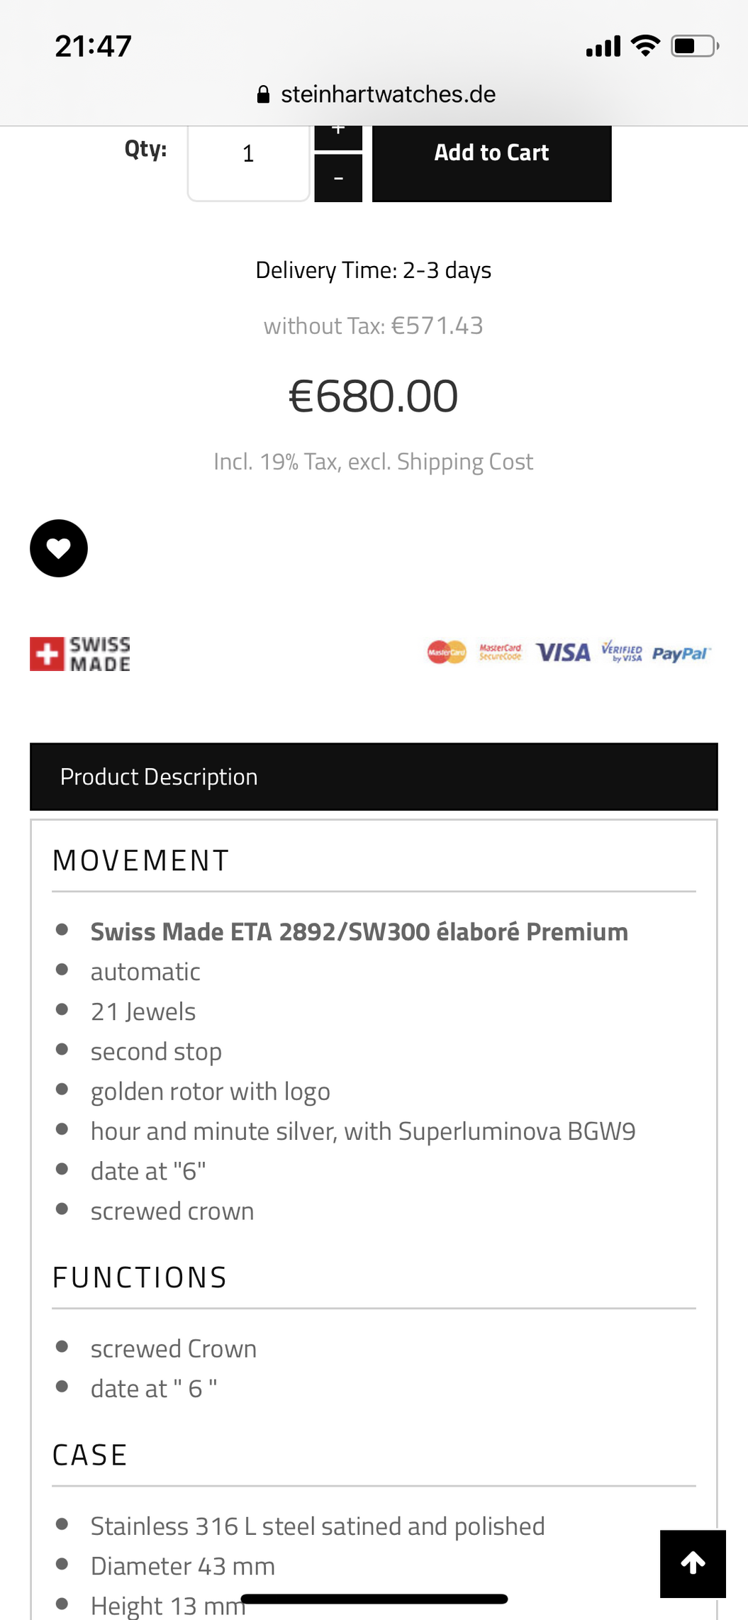Tap the FUNCTIONS section heading
748x1620 pixels.
click(140, 1277)
